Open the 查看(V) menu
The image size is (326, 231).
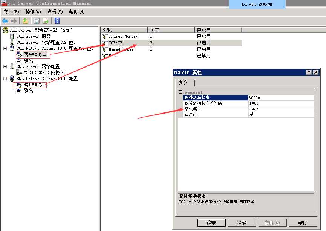coord(55,12)
